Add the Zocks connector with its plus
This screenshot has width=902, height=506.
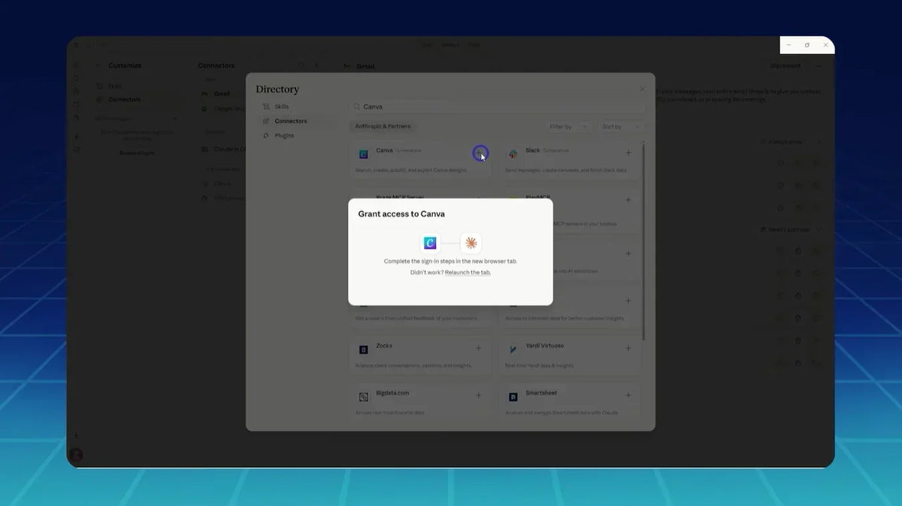pyautogui.click(x=479, y=348)
